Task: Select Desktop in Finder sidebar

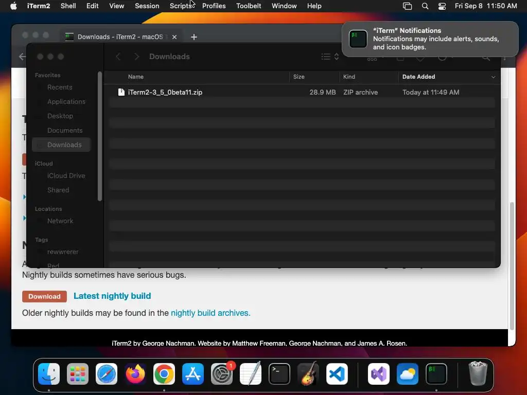Action: coord(60,116)
